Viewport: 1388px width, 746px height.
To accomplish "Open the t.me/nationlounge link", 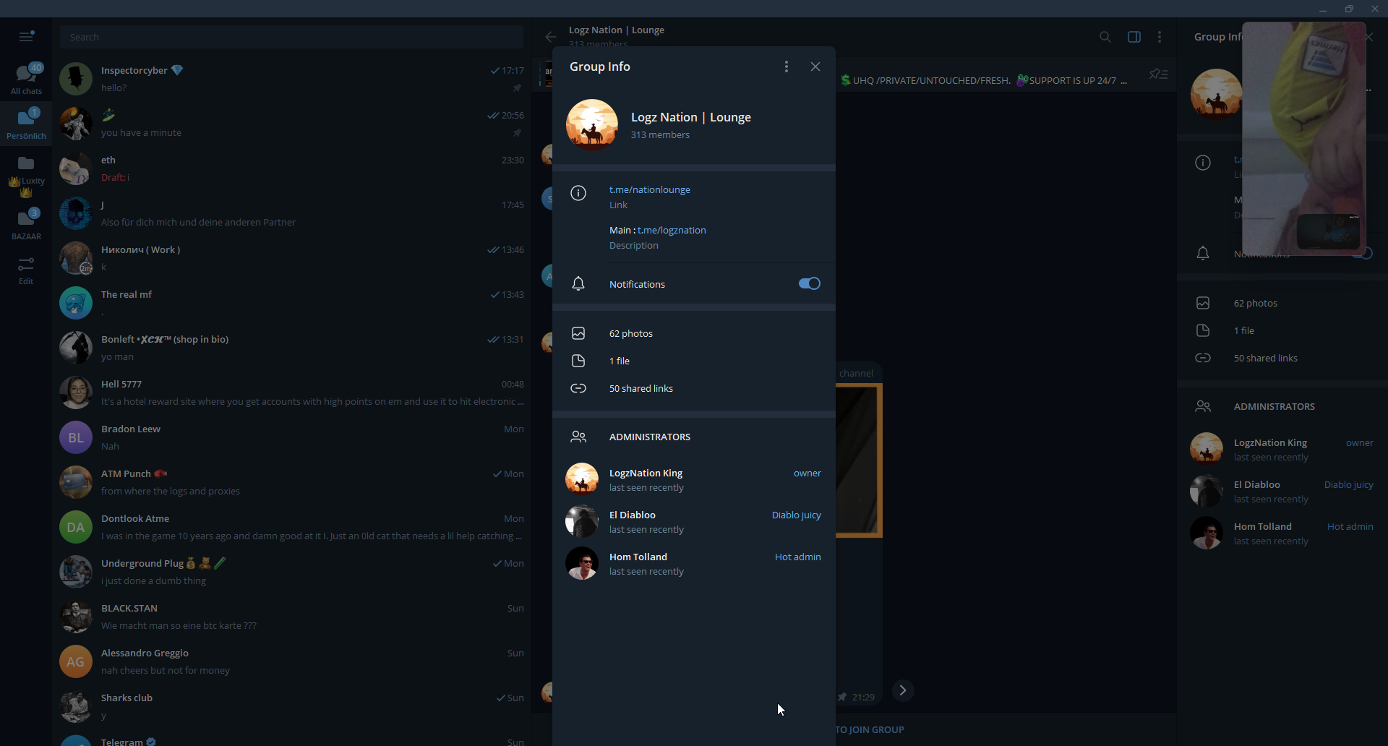I will click(649, 189).
